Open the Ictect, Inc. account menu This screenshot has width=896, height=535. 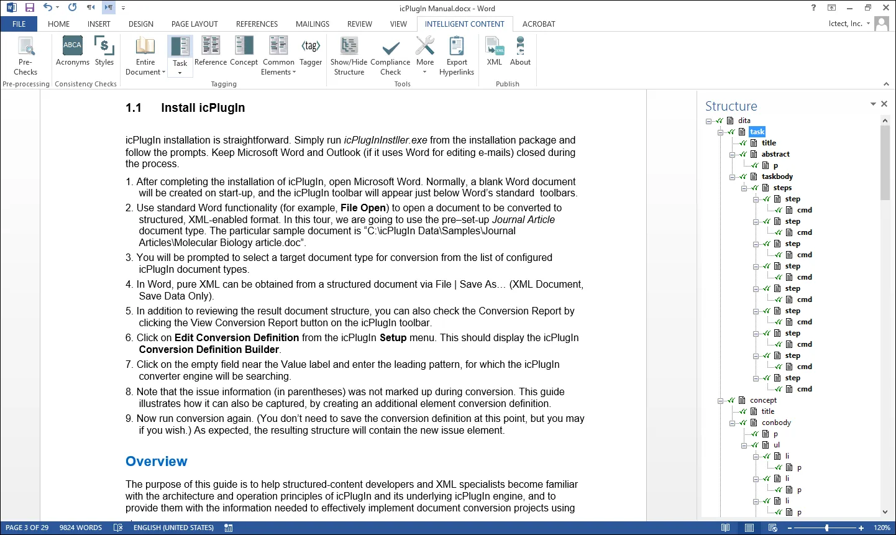tap(849, 24)
